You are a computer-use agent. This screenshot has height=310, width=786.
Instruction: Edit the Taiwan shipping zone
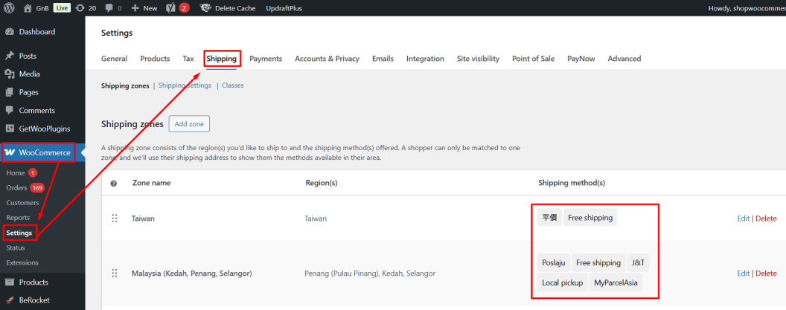pyautogui.click(x=743, y=219)
